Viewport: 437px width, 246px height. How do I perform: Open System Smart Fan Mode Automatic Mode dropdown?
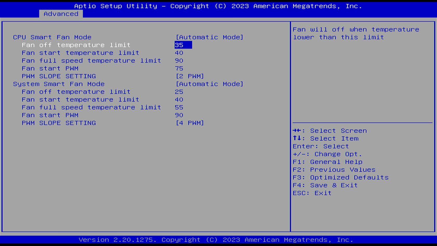(x=209, y=84)
